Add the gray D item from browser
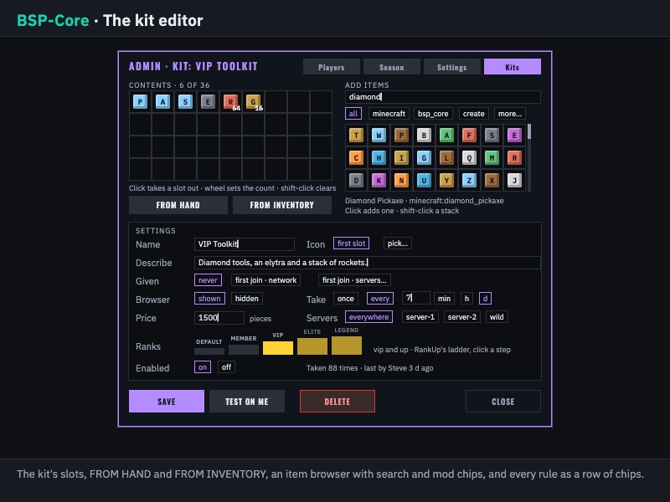Image resolution: width=670 pixels, height=502 pixels. click(x=356, y=181)
